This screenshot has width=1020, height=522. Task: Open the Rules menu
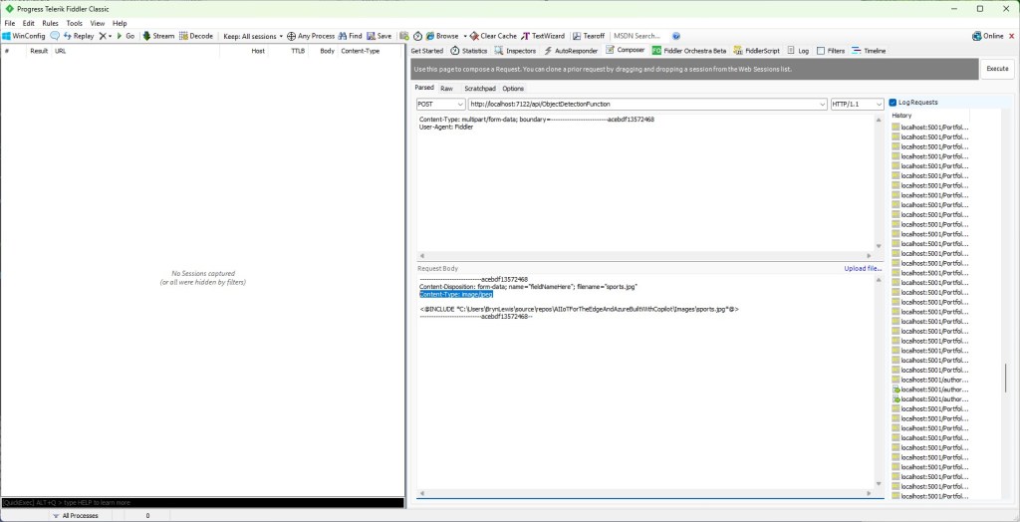pyautogui.click(x=50, y=23)
